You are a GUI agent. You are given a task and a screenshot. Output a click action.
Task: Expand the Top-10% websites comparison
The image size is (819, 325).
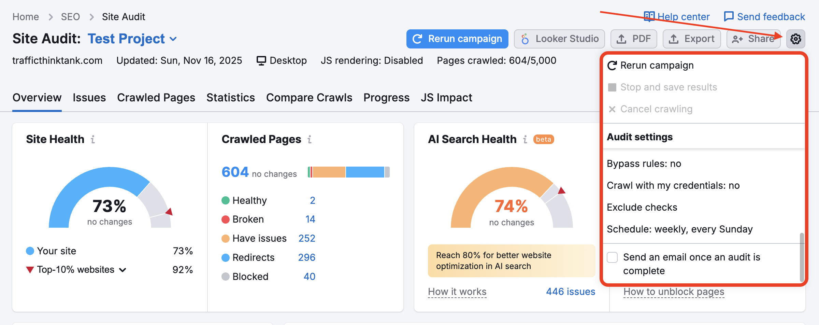(122, 270)
